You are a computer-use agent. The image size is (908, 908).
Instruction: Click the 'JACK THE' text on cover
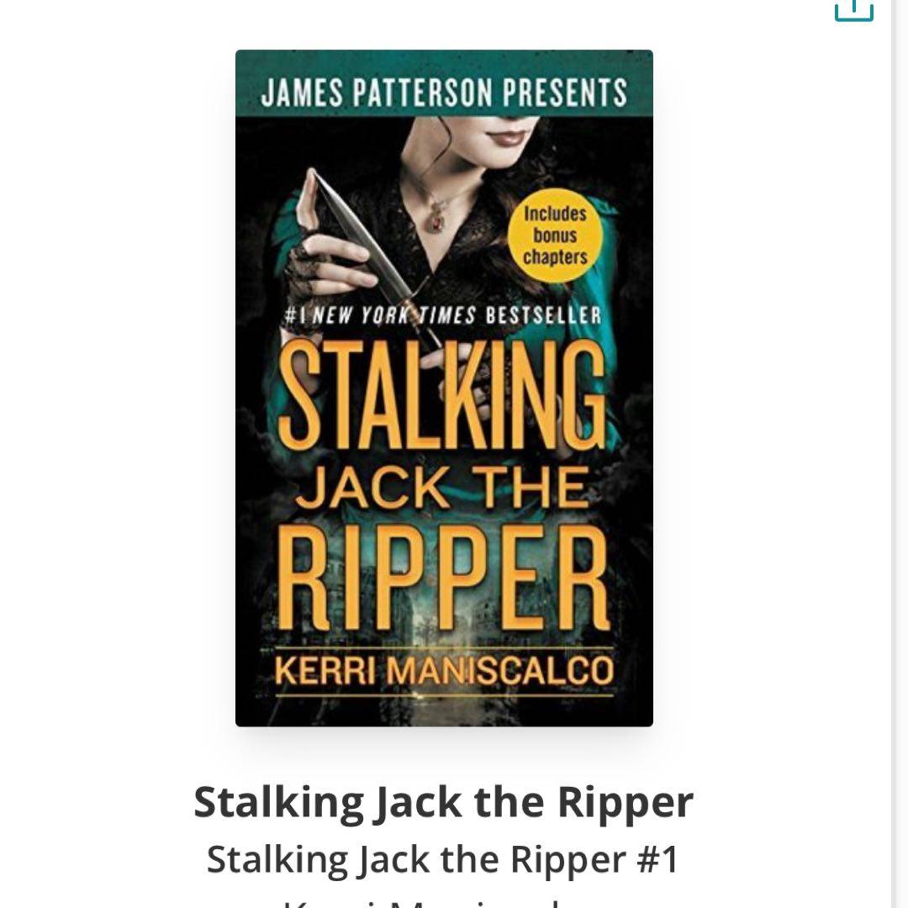pyautogui.click(x=442, y=488)
